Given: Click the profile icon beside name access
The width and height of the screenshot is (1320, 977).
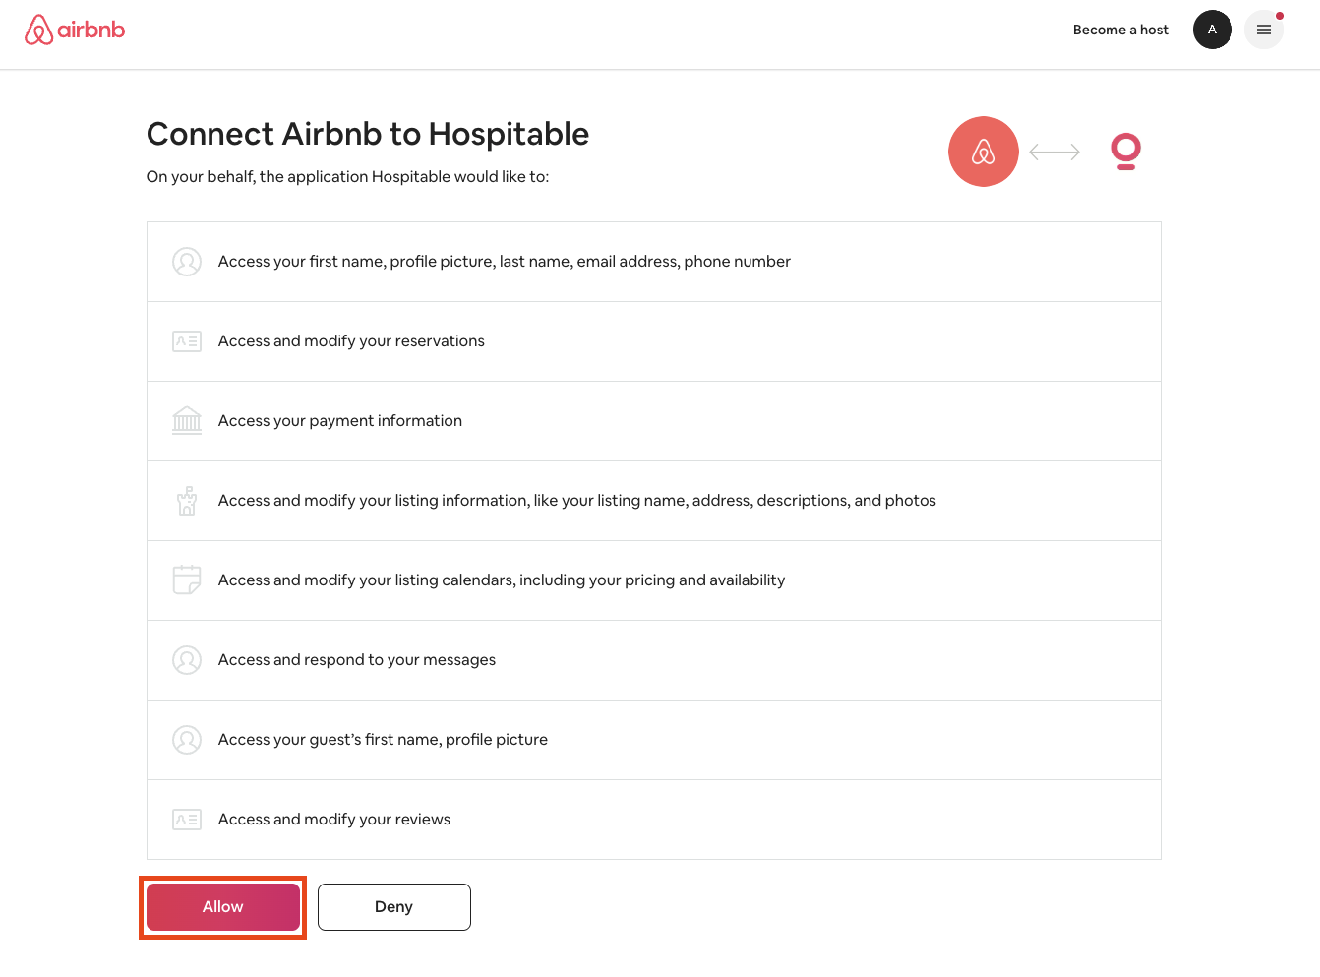Looking at the screenshot, I should [x=187, y=262].
